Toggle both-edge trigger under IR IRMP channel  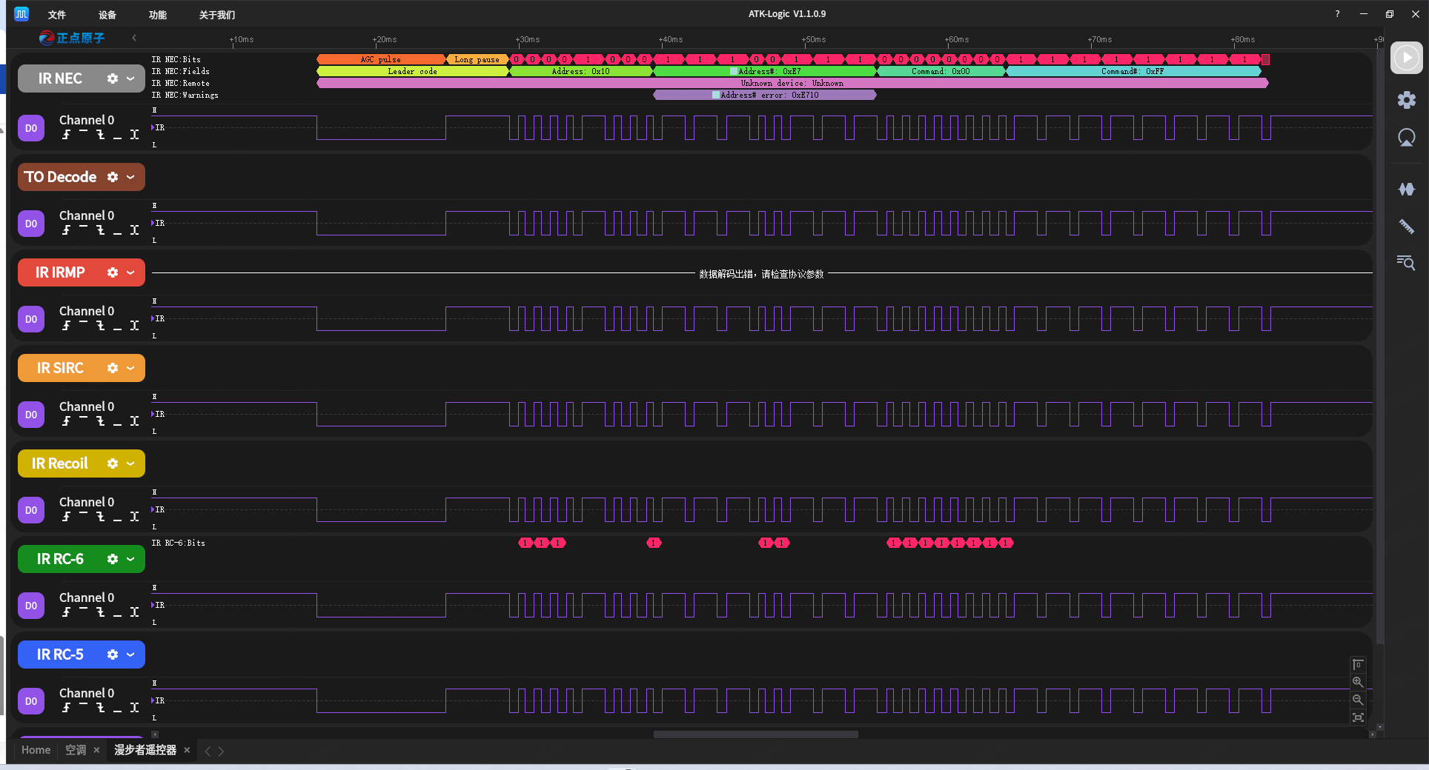(x=134, y=326)
